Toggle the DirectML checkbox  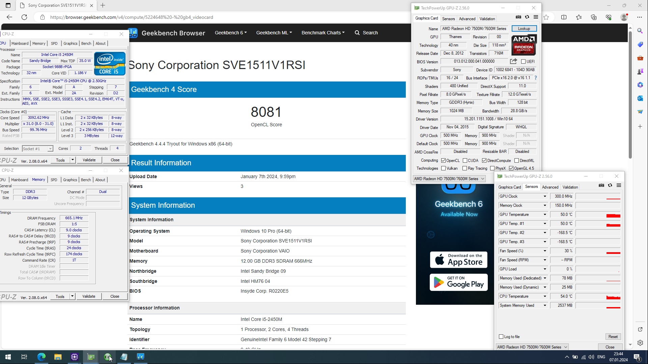516,161
